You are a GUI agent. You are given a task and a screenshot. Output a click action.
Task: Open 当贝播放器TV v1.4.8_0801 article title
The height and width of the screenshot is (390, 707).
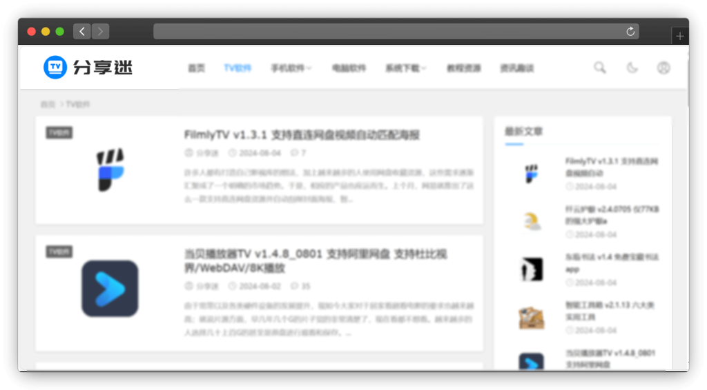point(315,261)
